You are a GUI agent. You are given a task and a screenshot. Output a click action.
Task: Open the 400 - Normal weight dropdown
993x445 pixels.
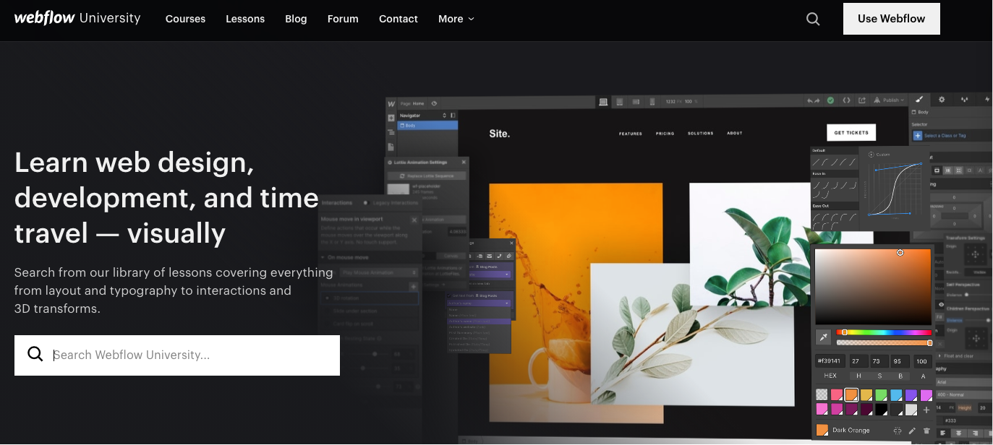click(963, 395)
